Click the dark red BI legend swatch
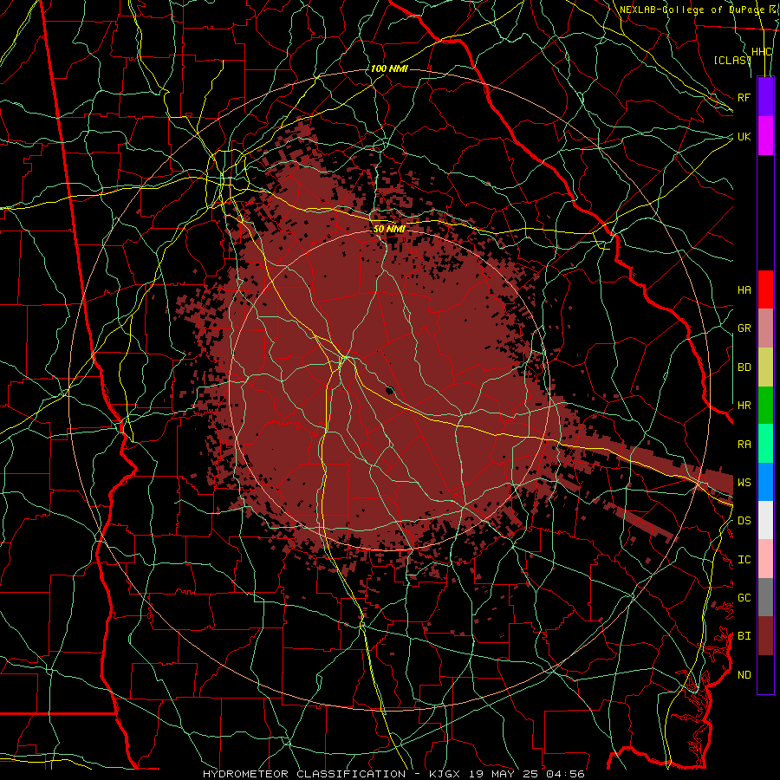Viewport: 780px width, 780px height. point(765,636)
